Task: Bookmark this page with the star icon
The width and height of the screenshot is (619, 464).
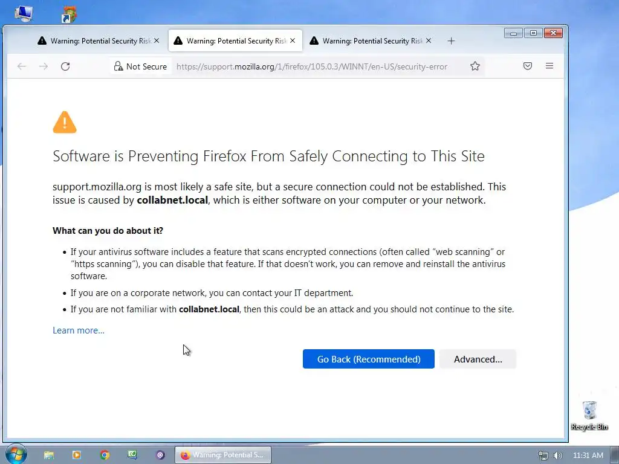Action: [x=475, y=66]
